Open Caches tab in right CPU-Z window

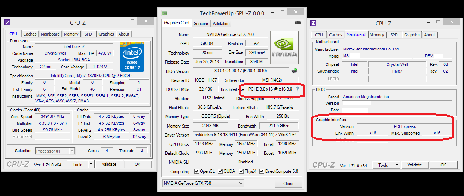pyautogui.click(x=336, y=35)
